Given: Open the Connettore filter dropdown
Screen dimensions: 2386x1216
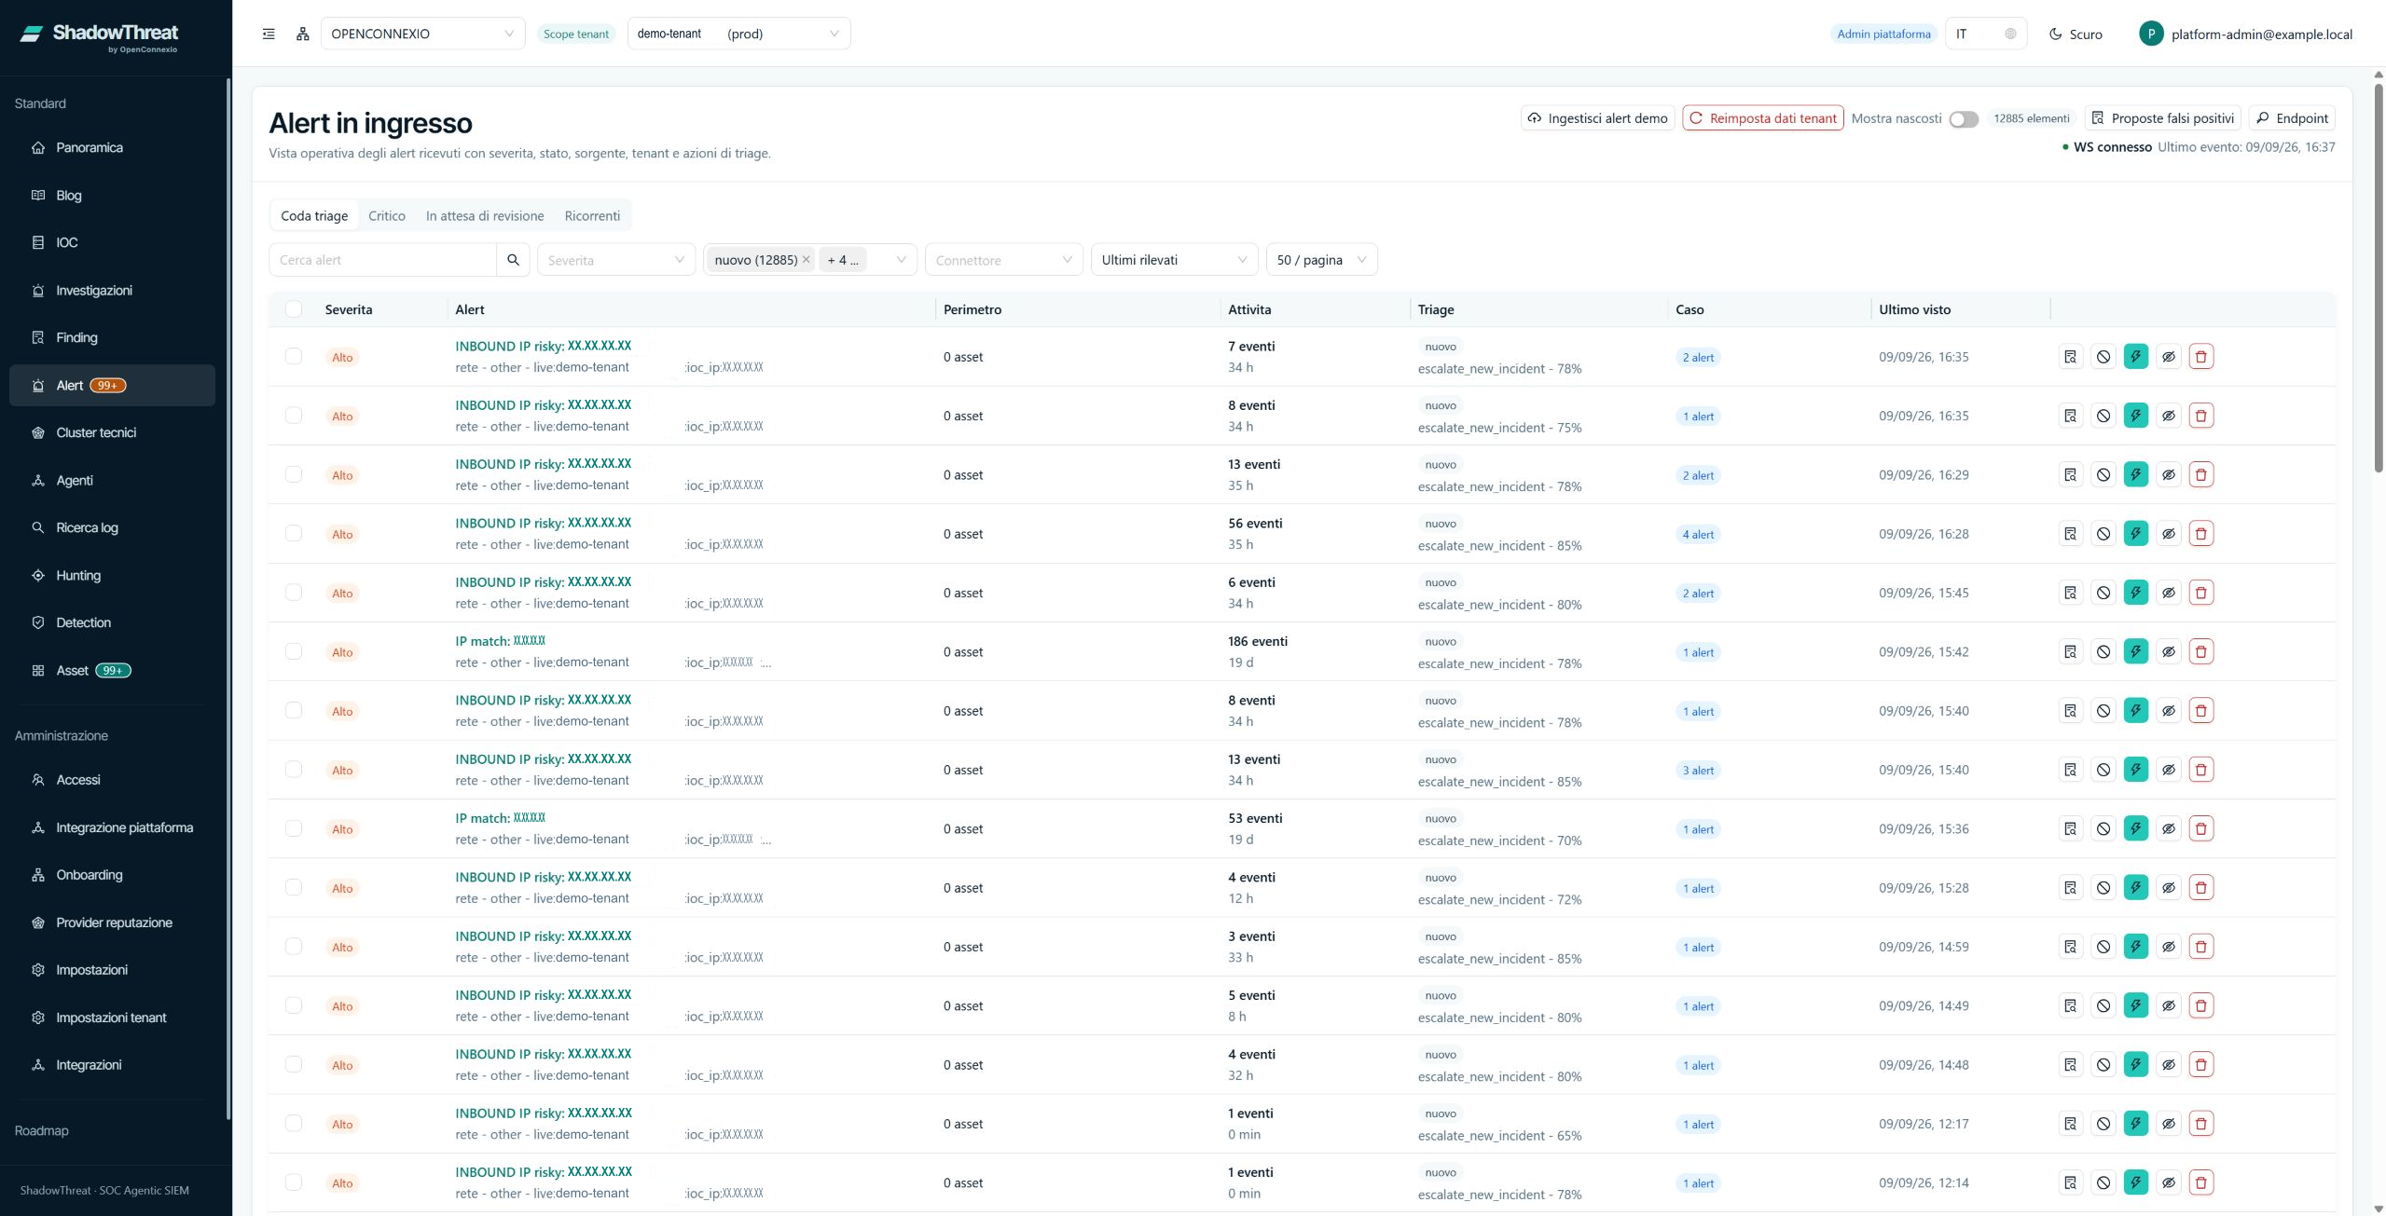Looking at the screenshot, I should click(1003, 260).
